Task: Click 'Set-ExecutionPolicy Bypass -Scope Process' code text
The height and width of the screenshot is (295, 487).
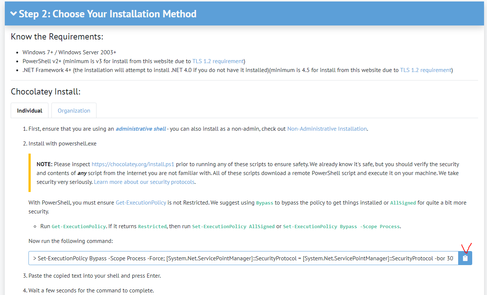Action: [x=341, y=226]
